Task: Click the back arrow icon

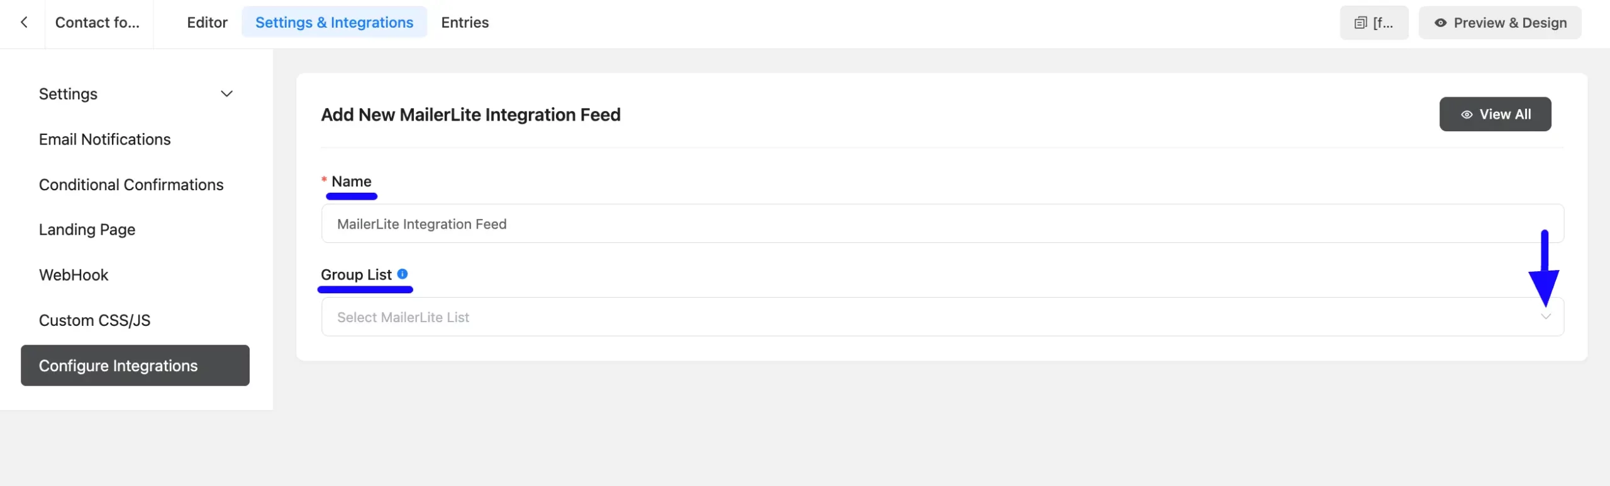Action: pyautogui.click(x=24, y=23)
